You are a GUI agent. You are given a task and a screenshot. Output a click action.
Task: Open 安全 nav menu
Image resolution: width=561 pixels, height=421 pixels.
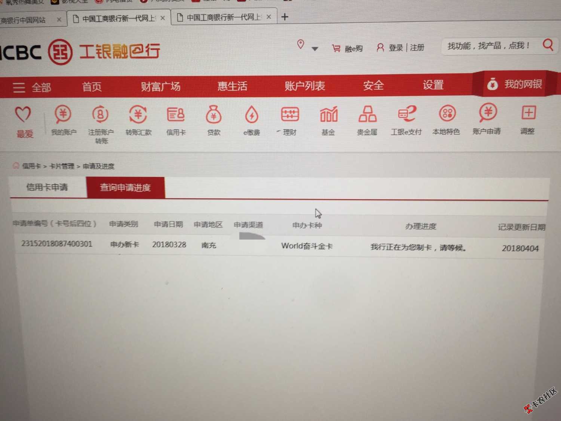(x=373, y=85)
